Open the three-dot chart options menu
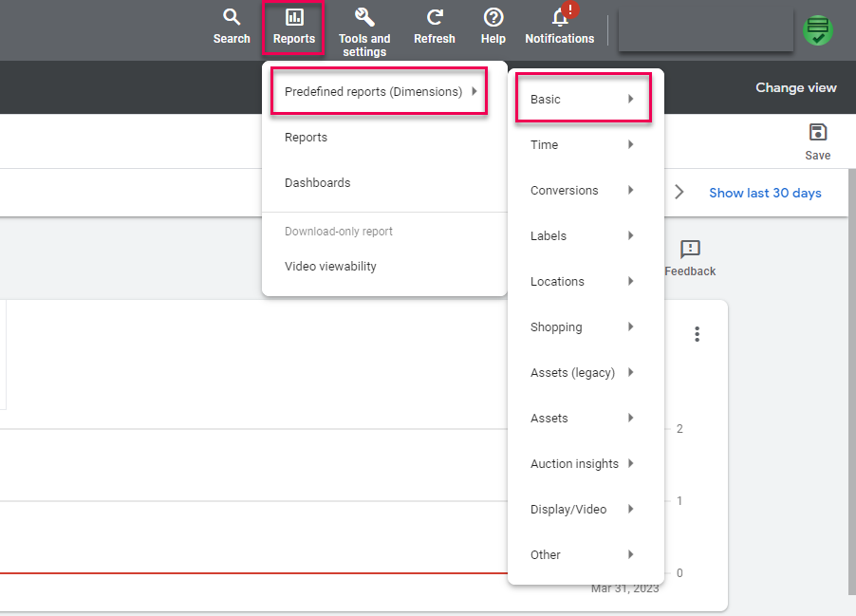856x616 pixels. tap(698, 334)
